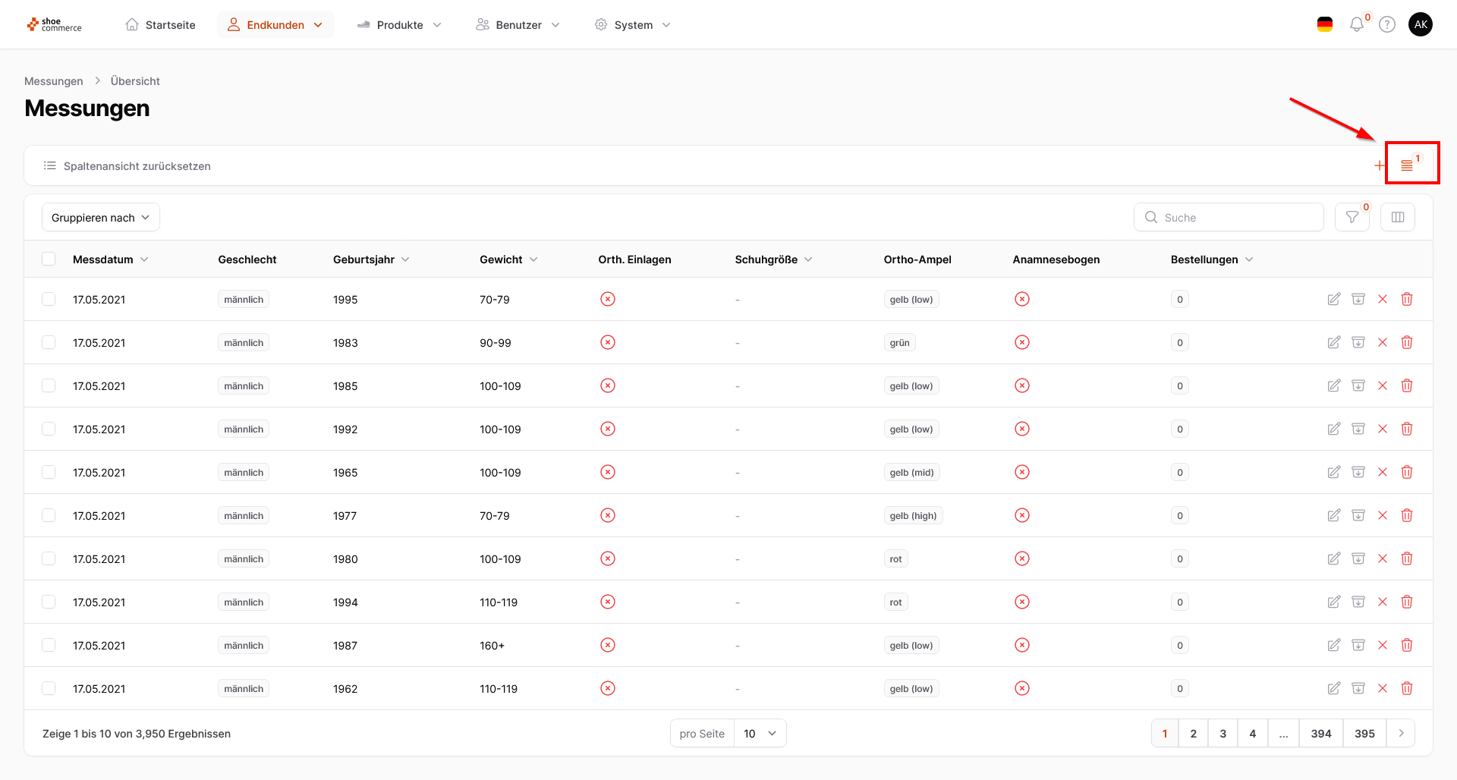Expand the Messdatum column sort chevron
The image size is (1457, 780).
[x=144, y=259]
